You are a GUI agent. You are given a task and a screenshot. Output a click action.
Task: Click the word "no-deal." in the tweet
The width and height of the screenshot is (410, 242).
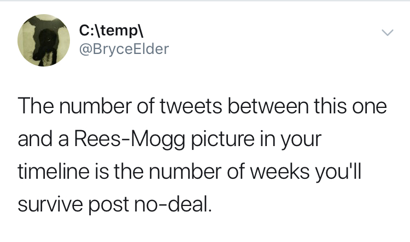[x=173, y=204]
